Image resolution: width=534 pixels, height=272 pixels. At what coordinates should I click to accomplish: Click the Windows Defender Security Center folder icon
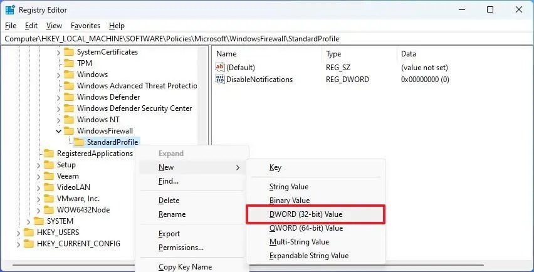pos(69,108)
